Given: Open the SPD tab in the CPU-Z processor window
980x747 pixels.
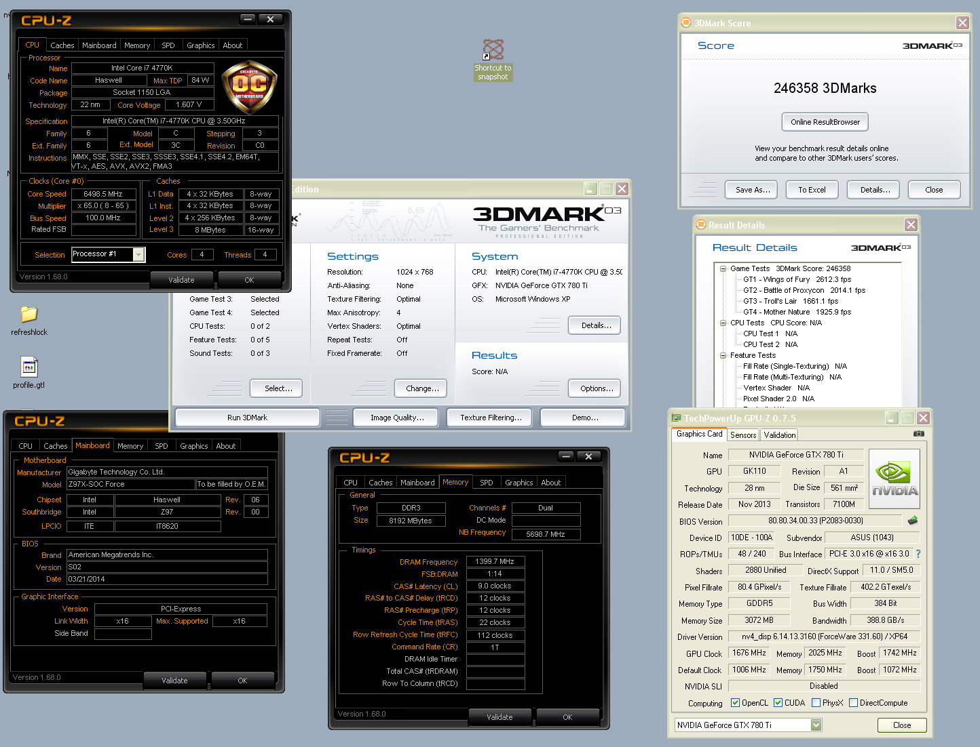Looking at the screenshot, I should (x=168, y=45).
